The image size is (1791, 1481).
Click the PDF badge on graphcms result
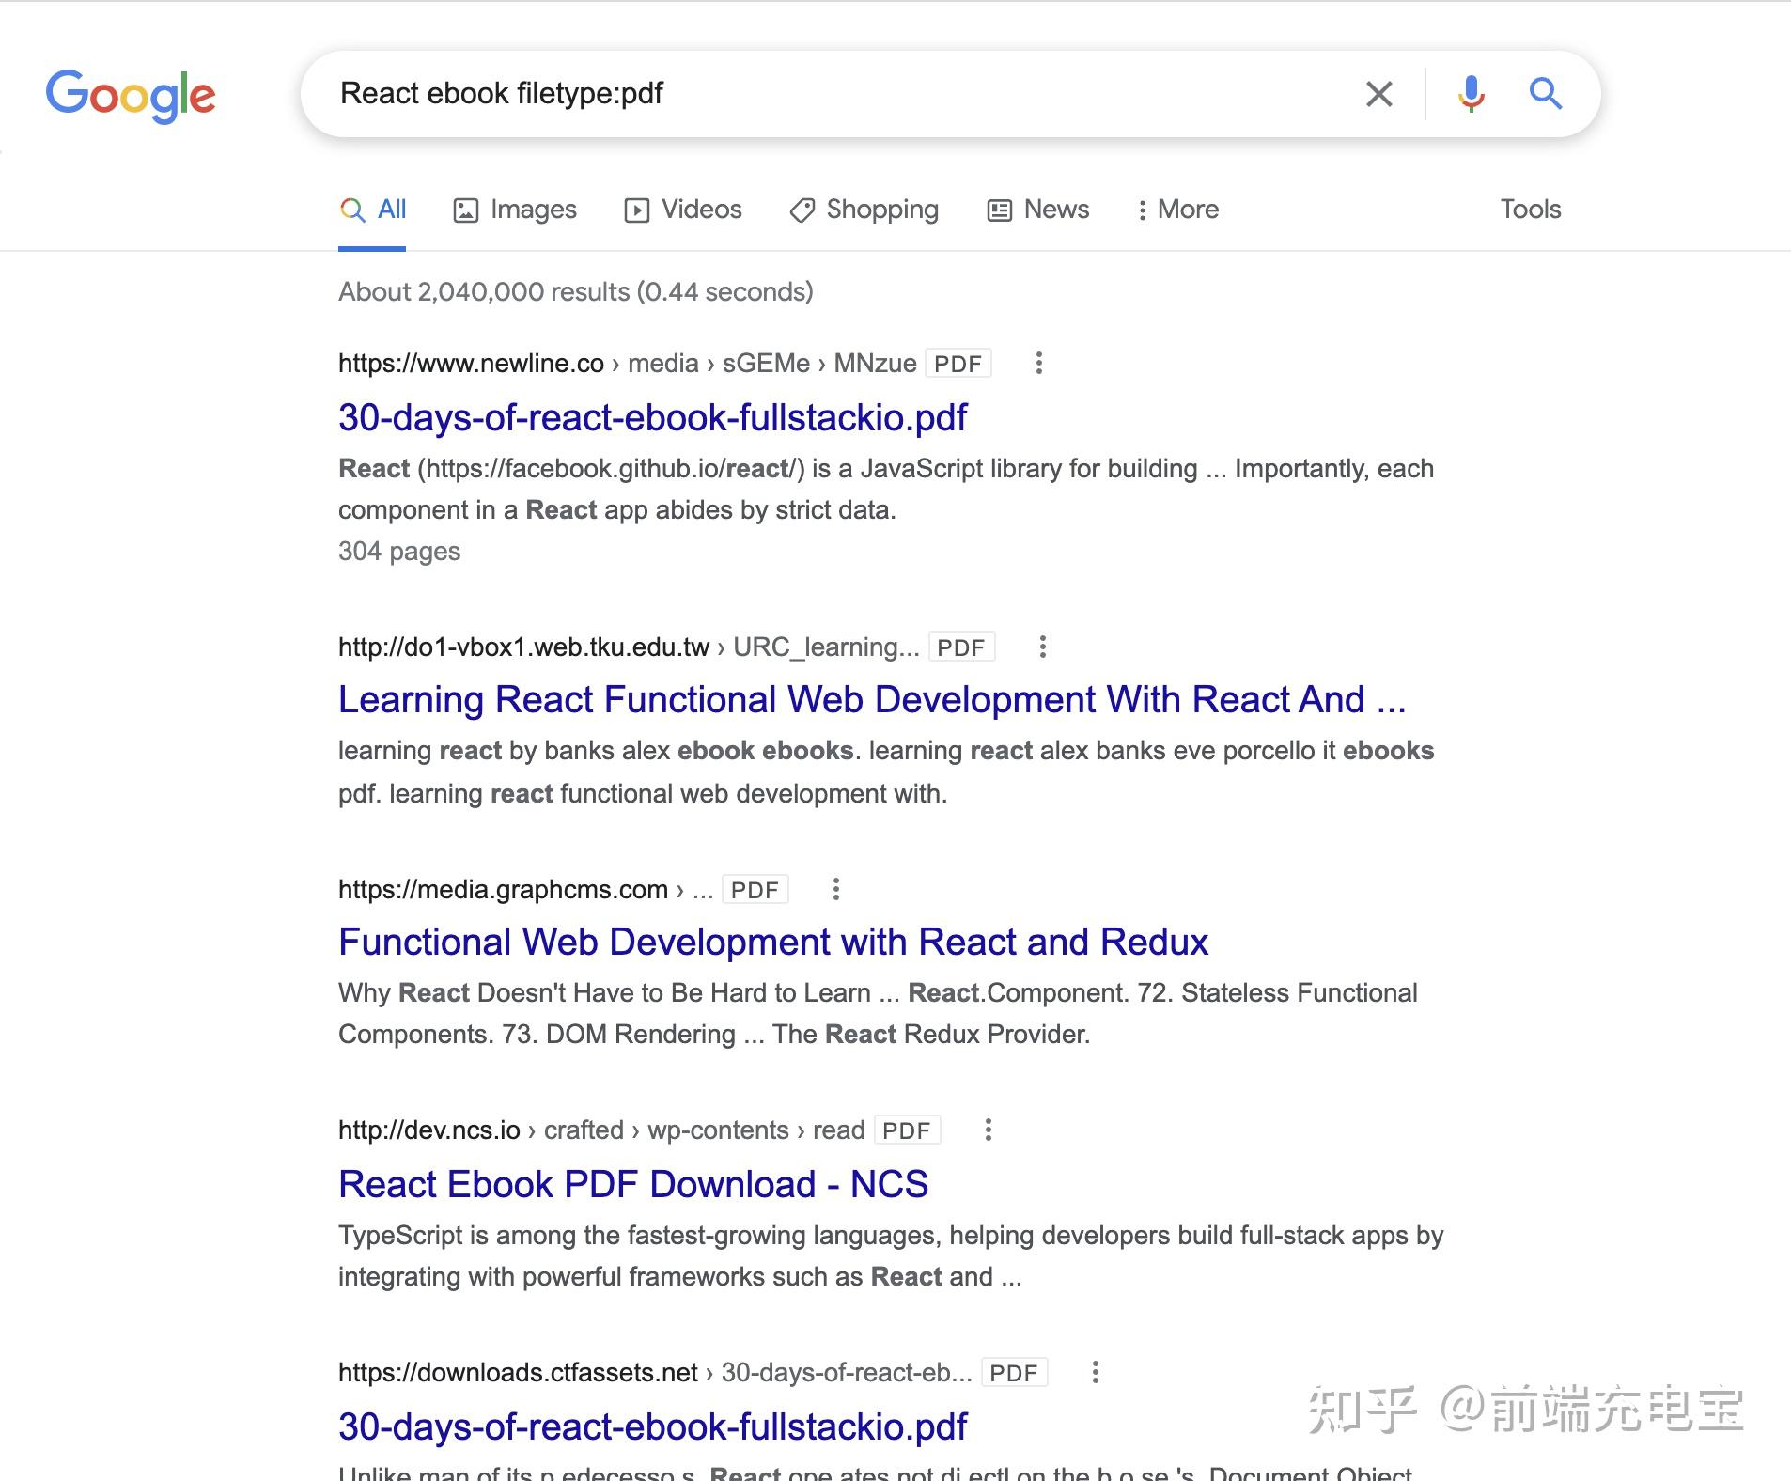point(755,890)
